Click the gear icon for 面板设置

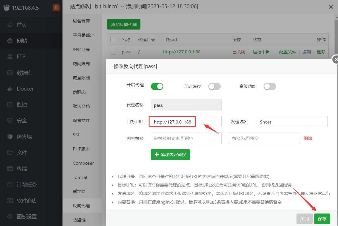pyautogui.click(x=10, y=217)
